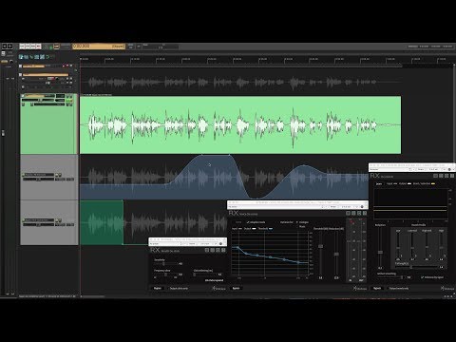
Task: Click the left arrow button in top-left corner
Action: [x=5, y=47]
